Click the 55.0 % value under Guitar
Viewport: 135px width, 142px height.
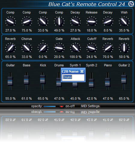point(11,98)
